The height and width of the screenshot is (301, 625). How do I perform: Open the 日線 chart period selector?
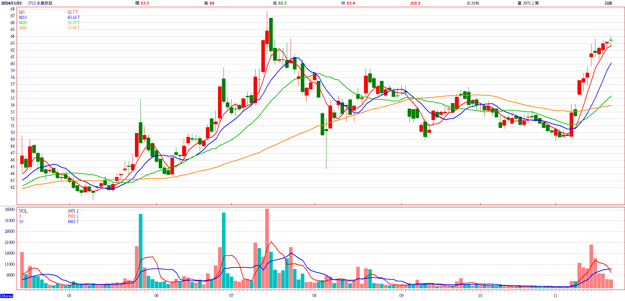tap(608, 3)
